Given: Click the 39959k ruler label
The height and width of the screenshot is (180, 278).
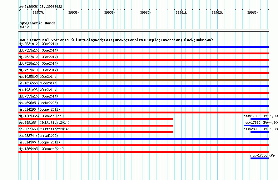Looking at the screenshot, I should (x=110, y=12).
